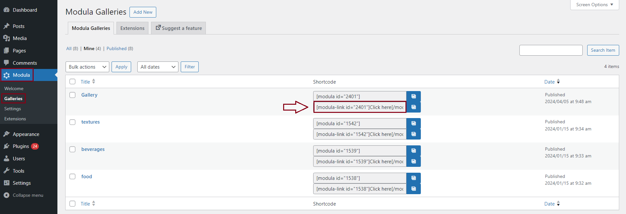This screenshot has width=626, height=214.
Task: Copy the beverages modula id="1539" shortcode
Action: pyautogui.click(x=413, y=151)
